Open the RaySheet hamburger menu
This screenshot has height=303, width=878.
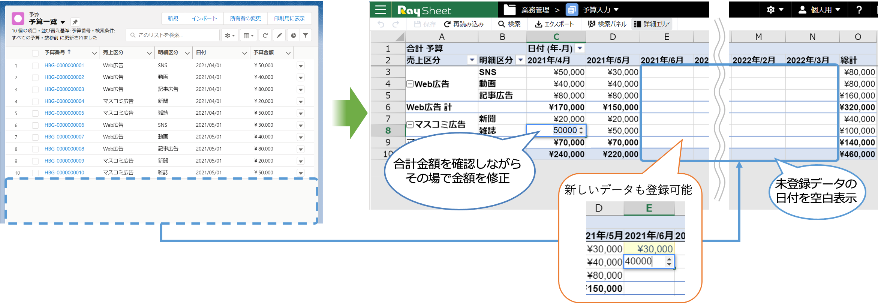tap(381, 10)
